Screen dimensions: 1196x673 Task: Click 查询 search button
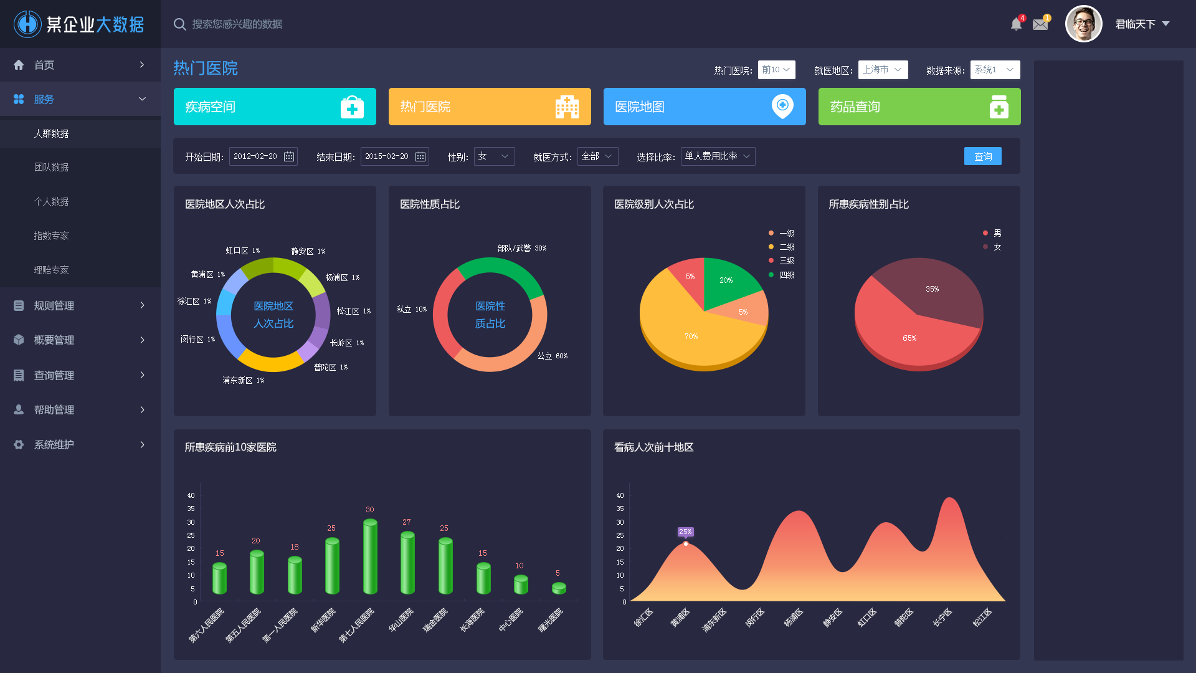pos(982,156)
